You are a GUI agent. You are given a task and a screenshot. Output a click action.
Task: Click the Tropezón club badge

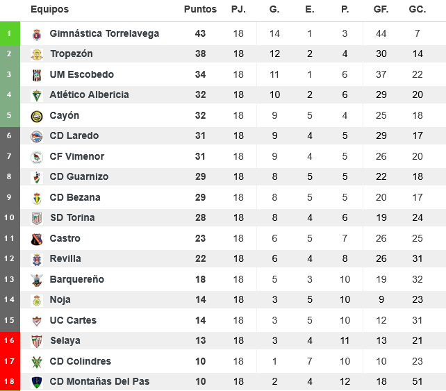(37, 54)
